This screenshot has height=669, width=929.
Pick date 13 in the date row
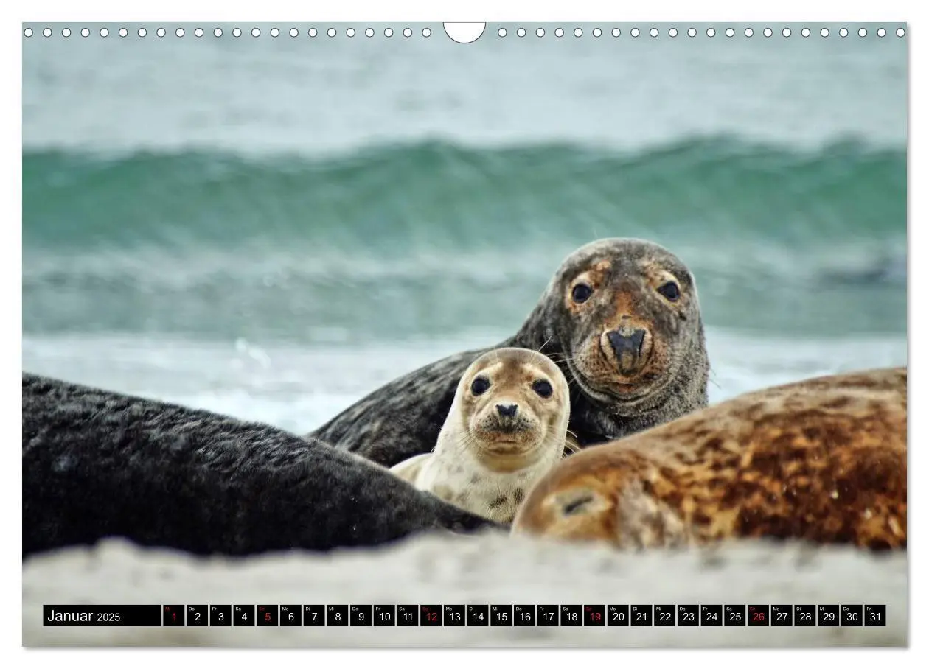(x=454, y=616)
